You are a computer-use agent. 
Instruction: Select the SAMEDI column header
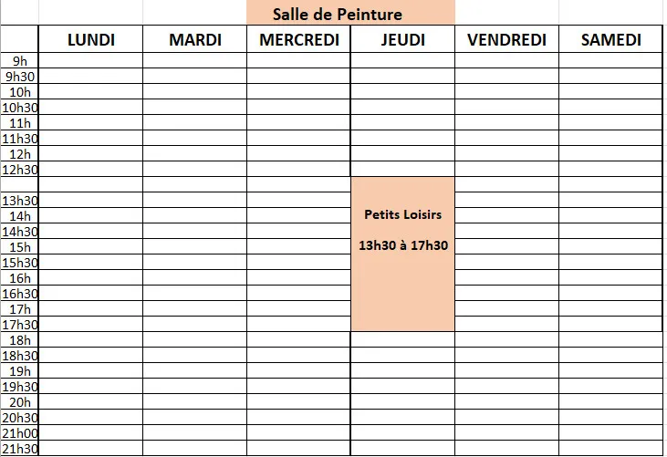[x=610, y=39]
